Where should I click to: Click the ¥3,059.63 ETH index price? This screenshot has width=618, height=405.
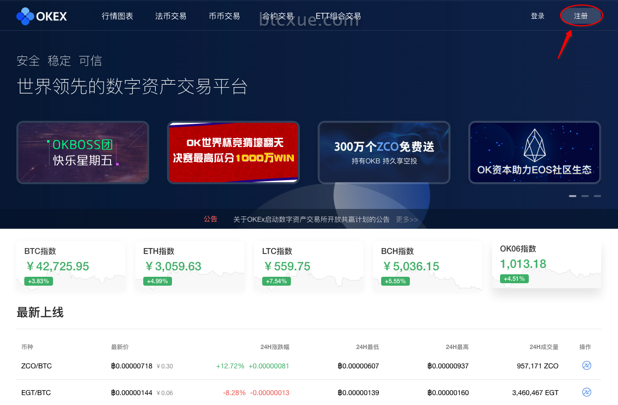(x=172, y=266)
